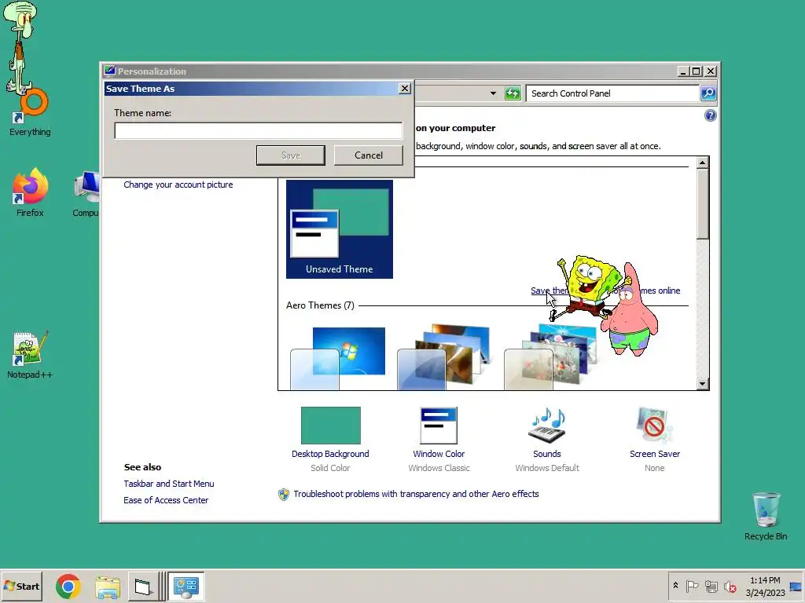The width and height of the screenshot is (805, 603).
Task: Open the Computer desktop icon
Action: 86,194
